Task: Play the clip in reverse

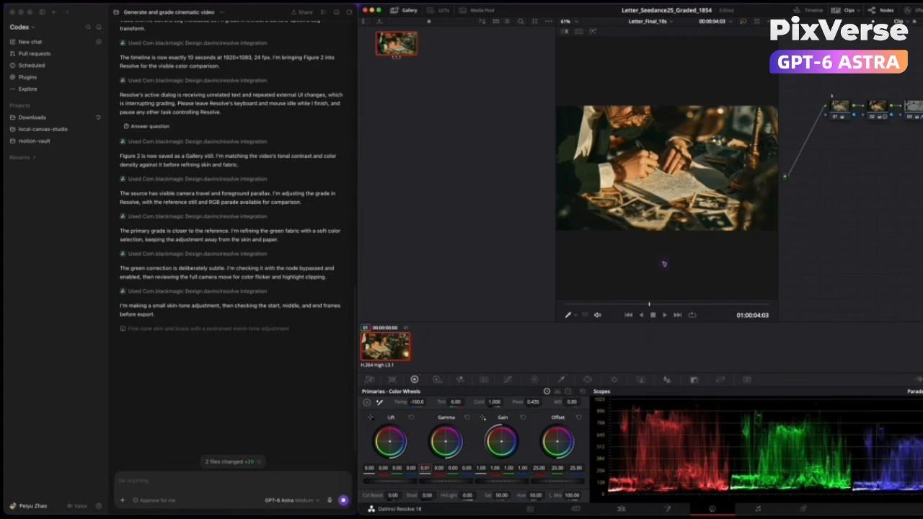Action: pyautogui.click(x=641, y=315)
